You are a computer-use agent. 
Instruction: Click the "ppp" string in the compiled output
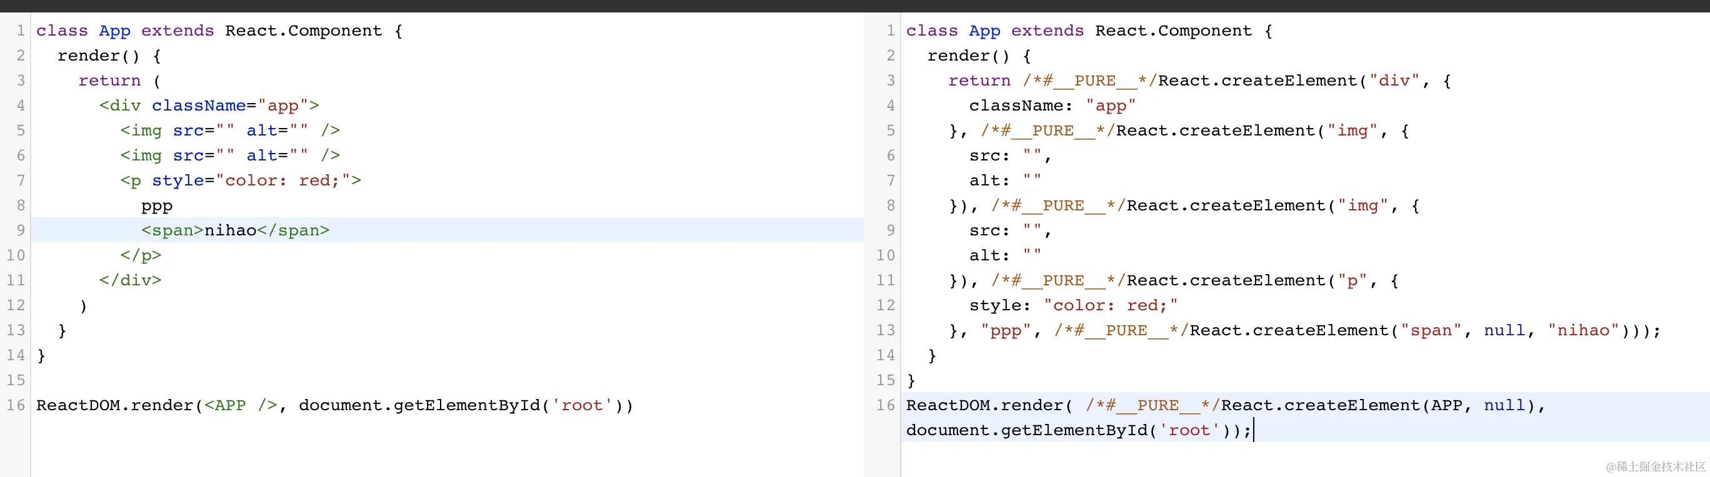click(1006, 330)
